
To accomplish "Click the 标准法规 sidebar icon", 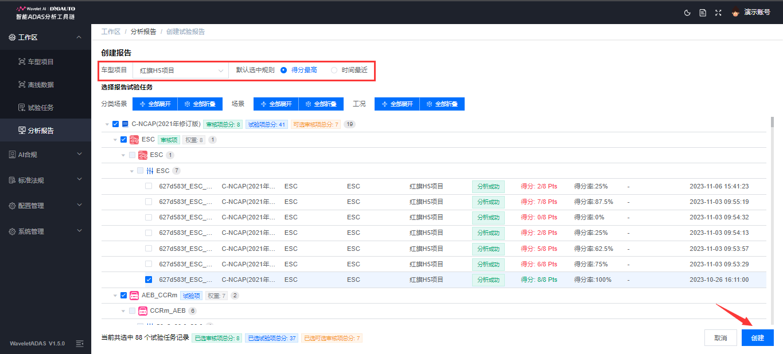I will [12, 180].
